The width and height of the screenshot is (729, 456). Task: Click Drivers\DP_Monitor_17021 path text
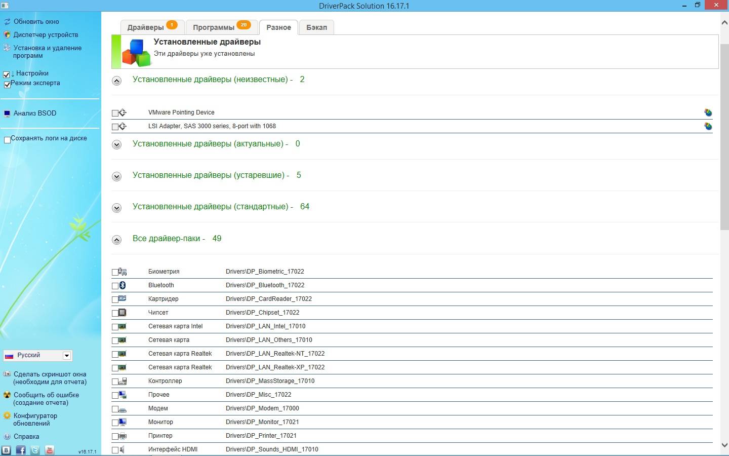coord(262,422)
